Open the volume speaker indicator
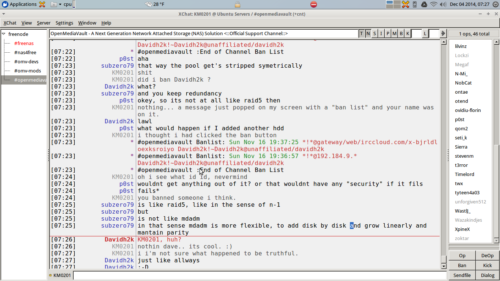Screen dimensions: 500x281 tap(443, 4)
